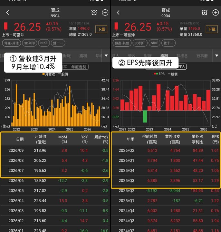Select MoM value -12.7 for 2026/06
The image size is (221, 232).
pos(62,180)
